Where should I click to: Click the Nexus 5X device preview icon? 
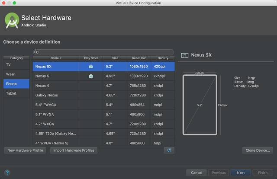click(185, 55)
